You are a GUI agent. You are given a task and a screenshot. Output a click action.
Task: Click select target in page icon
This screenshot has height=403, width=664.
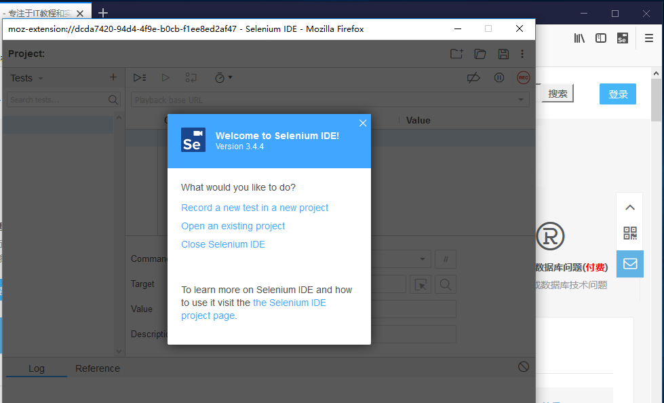(x=421, y=284)
